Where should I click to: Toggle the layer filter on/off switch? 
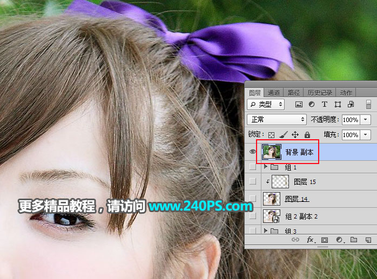[x=368, y=105]
